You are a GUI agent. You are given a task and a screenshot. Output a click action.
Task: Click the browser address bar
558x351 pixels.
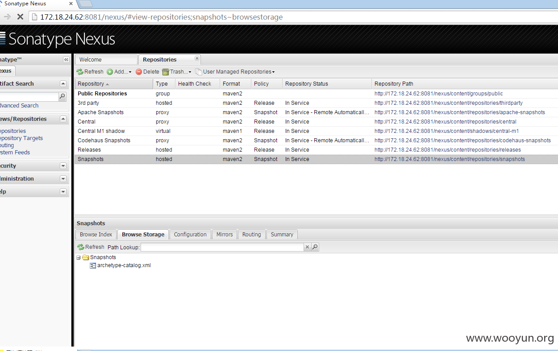click(292, 17)
